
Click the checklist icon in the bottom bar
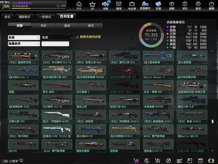click(x=179, y=161)
